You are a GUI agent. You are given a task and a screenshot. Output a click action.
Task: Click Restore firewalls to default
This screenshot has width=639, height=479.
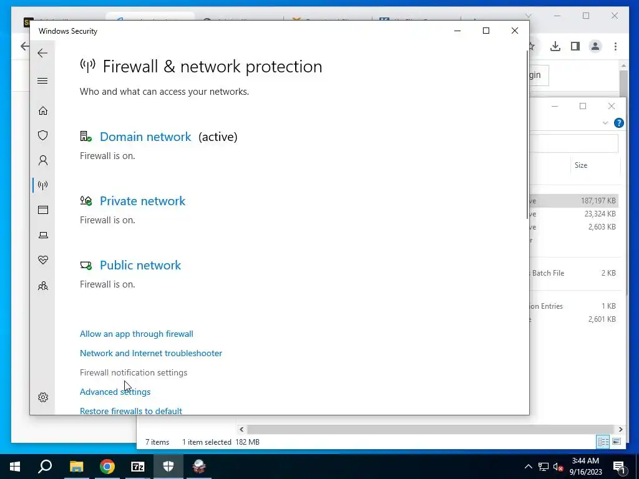tap(131, 410)
